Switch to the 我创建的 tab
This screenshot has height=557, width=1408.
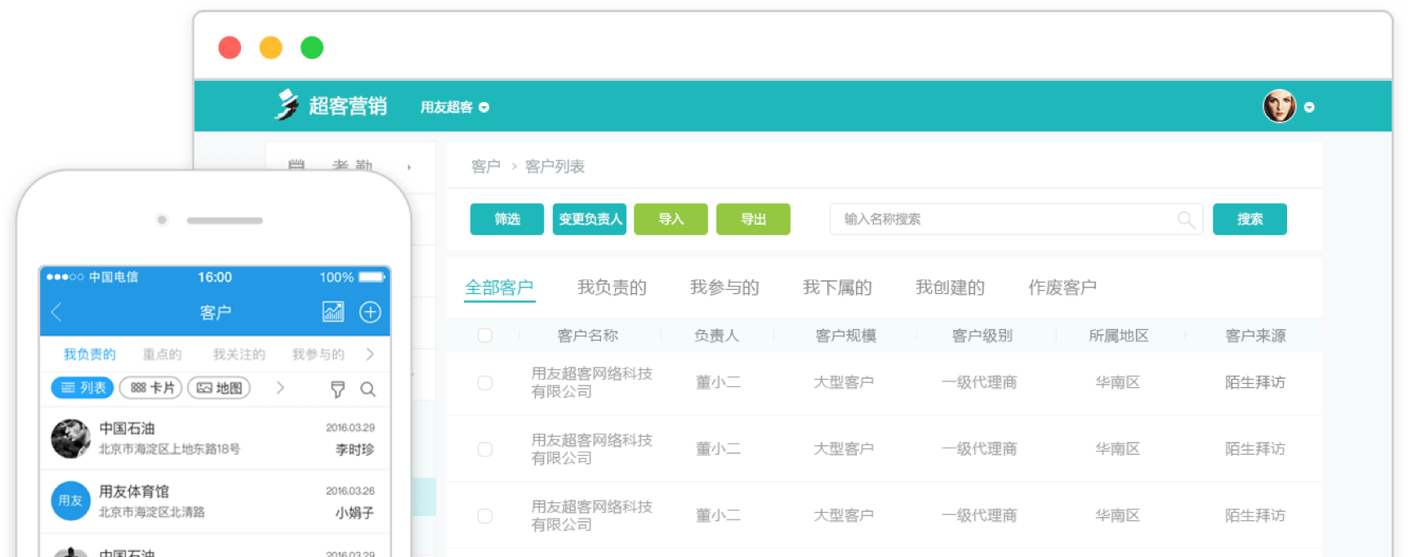950,287
